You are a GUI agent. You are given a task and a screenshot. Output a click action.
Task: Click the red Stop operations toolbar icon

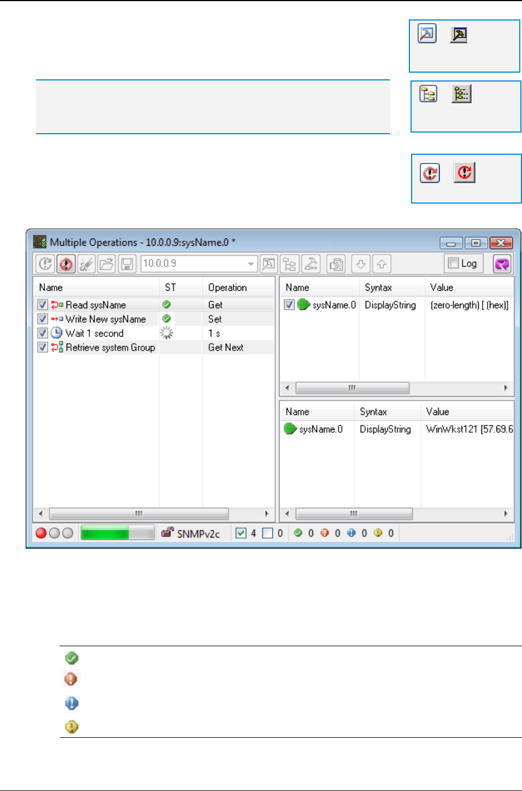pos(66,264)
